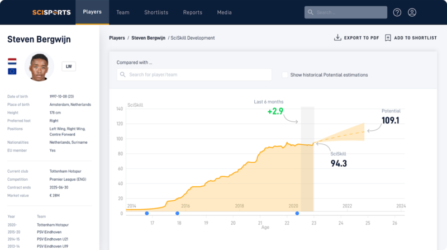Click the ADD TO SHORTLIST button
447x250 pixels.
coord(411,37)
